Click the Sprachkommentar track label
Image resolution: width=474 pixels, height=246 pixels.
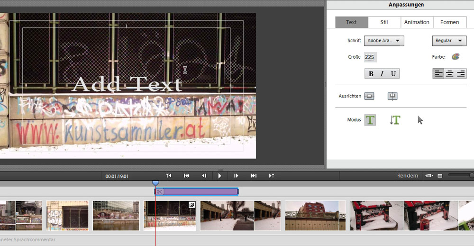click(27, 240)
